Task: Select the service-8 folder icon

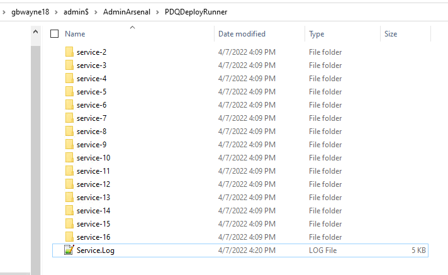Action: click(69, 132)
